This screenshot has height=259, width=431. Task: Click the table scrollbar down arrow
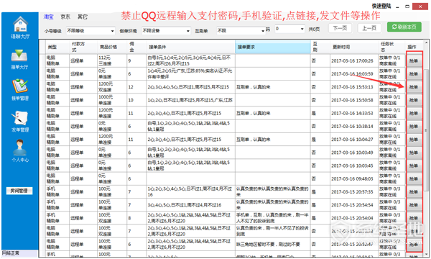point(426,254)
